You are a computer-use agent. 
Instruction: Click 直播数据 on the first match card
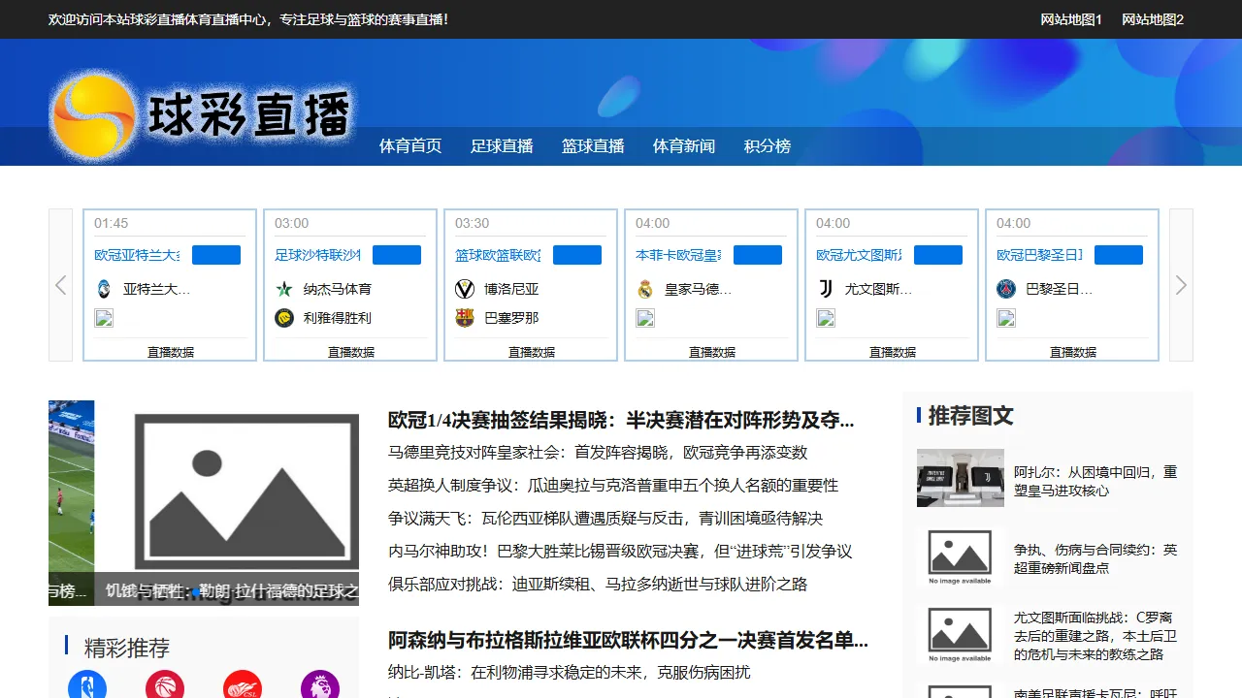pyautogui.click(x=169, y=352)
